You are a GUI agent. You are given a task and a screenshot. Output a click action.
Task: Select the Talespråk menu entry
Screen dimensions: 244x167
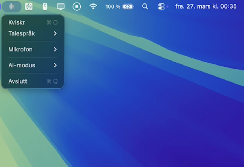[x=22, y=33]
